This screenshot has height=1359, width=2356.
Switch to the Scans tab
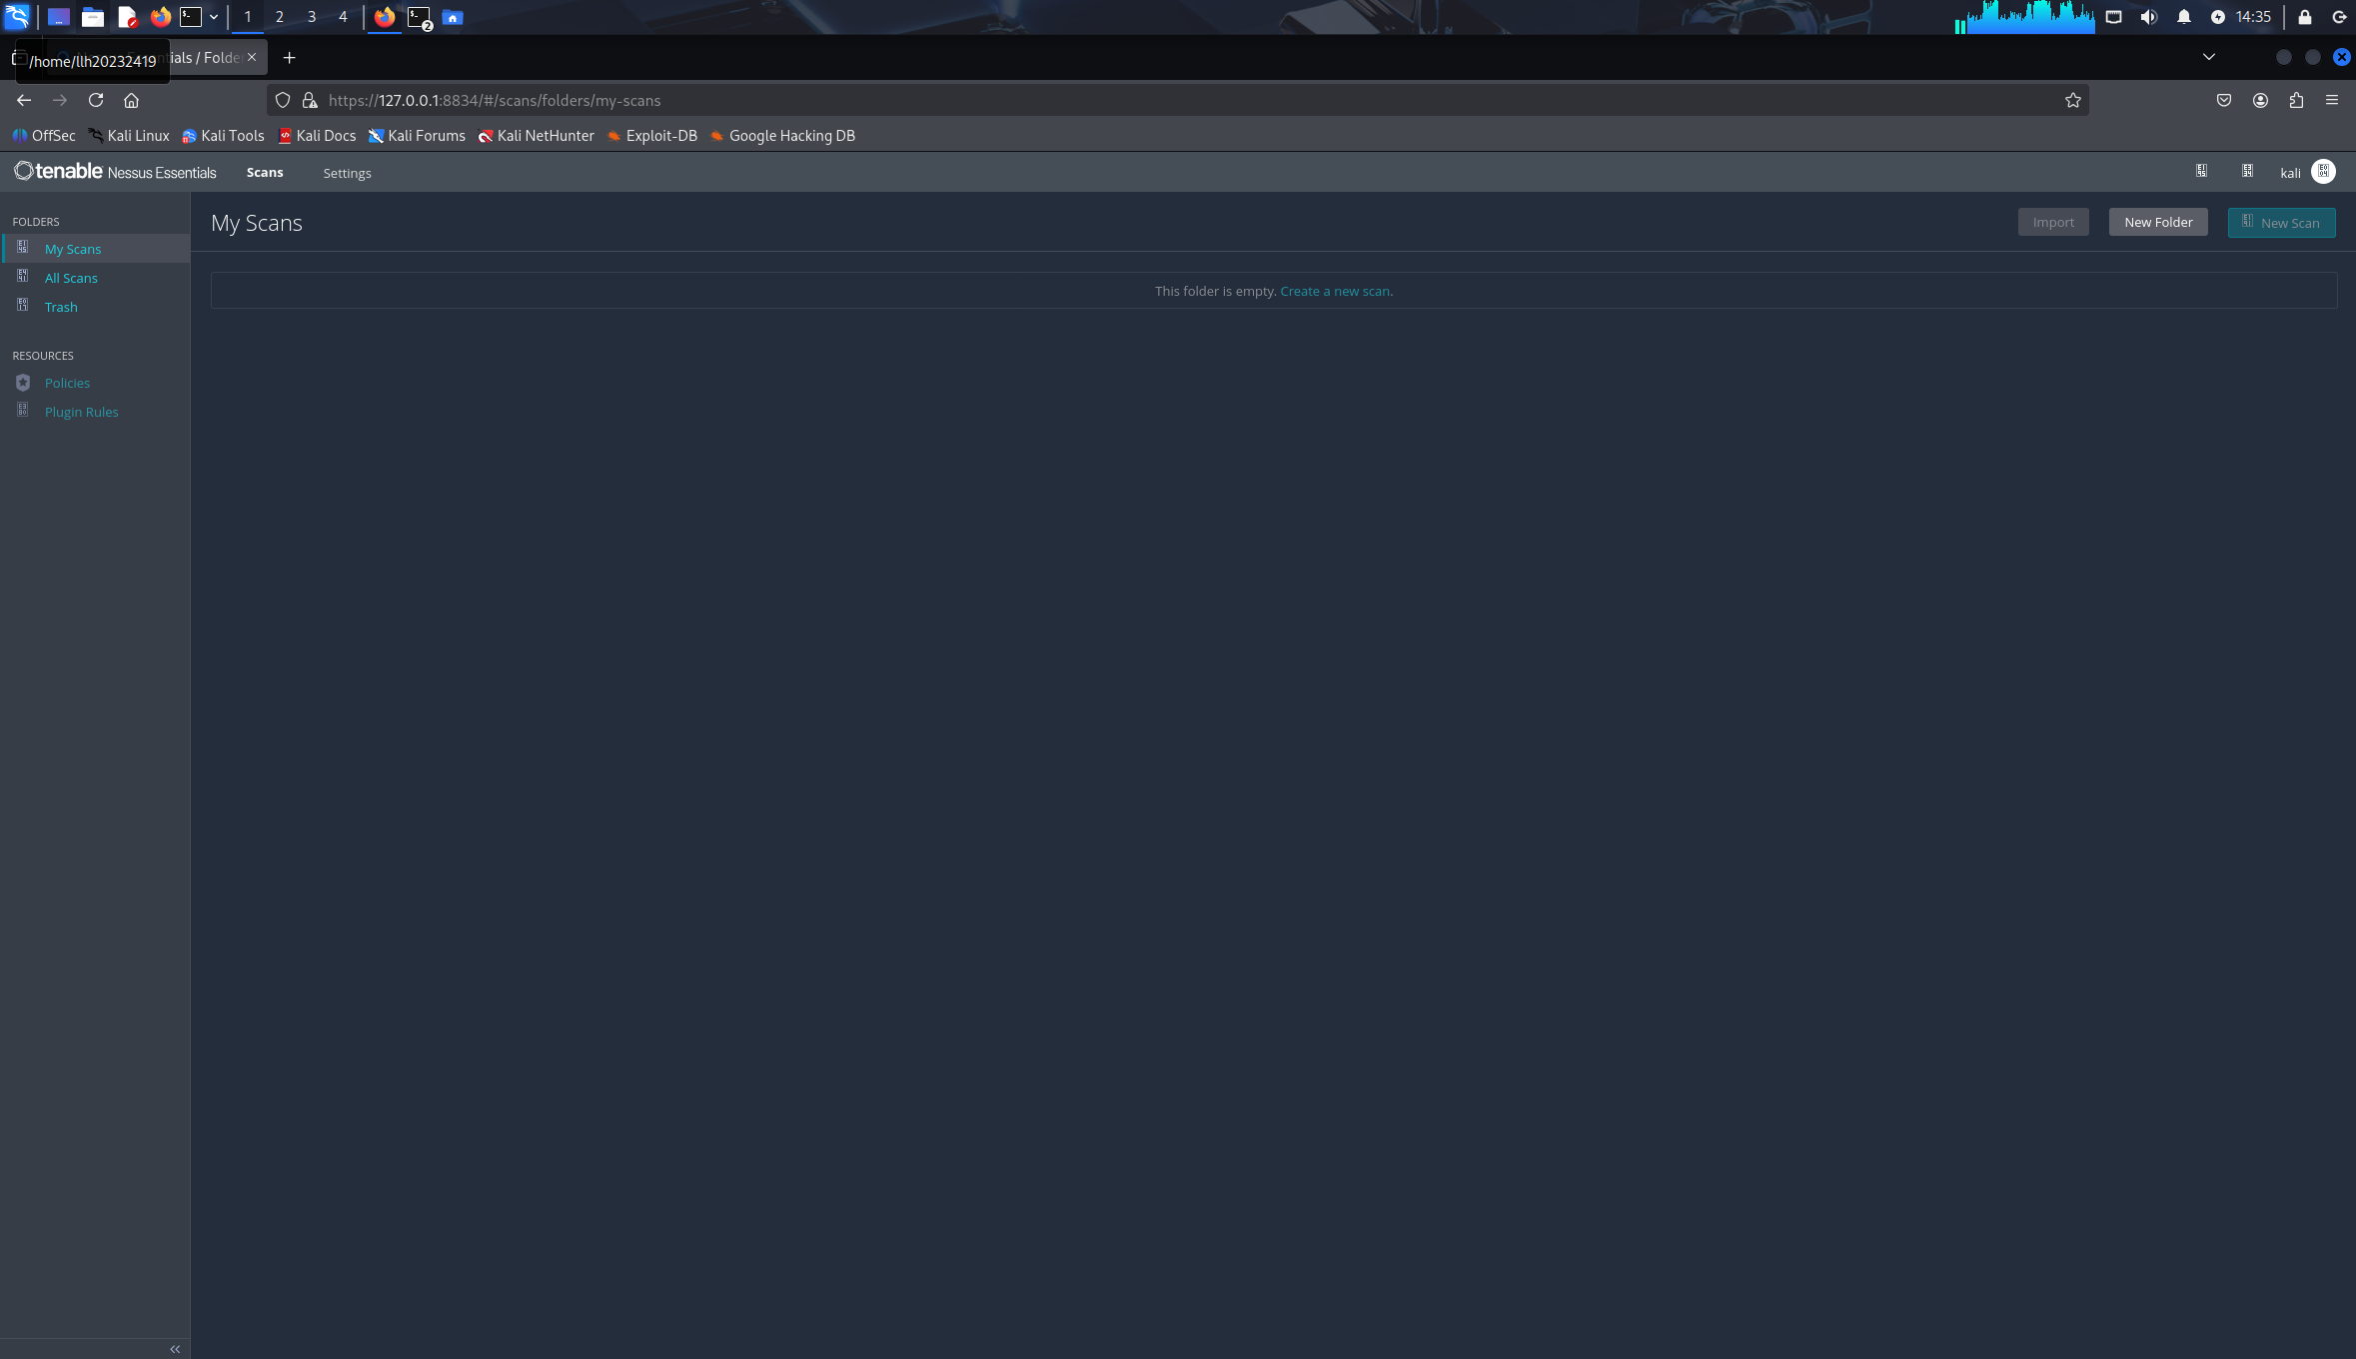[x=265, y=172]
